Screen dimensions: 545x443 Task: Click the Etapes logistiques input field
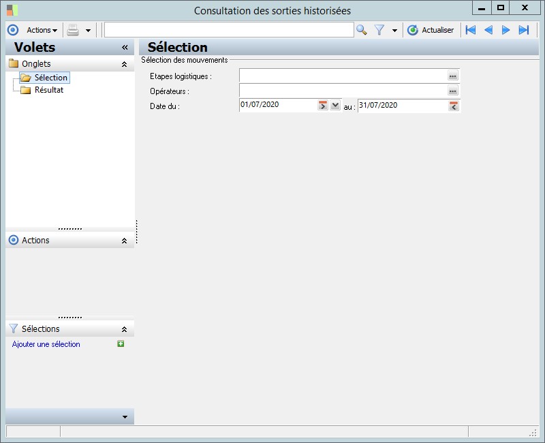point(343,76)
